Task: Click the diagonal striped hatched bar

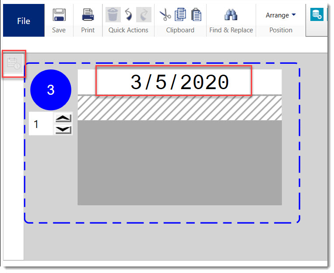Action: tap(179, 108)
